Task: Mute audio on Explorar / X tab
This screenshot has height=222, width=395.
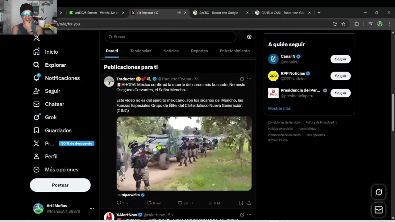Action: pyautogui.click(x=179, y=13)
